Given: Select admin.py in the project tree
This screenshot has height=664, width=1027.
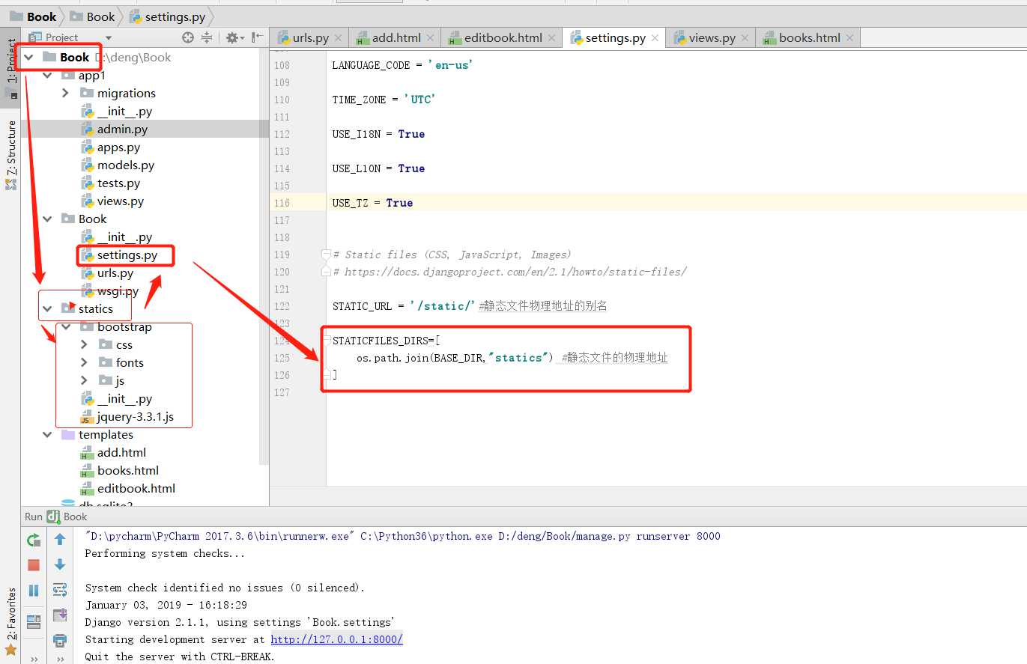Looking at the screenshot, I should tap(122, 129).
